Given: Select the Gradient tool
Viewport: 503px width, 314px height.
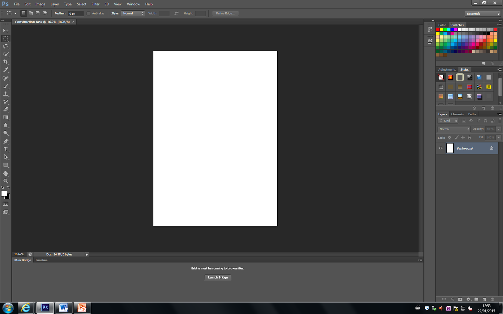Looking at the screenshot, I should point(6,117).
